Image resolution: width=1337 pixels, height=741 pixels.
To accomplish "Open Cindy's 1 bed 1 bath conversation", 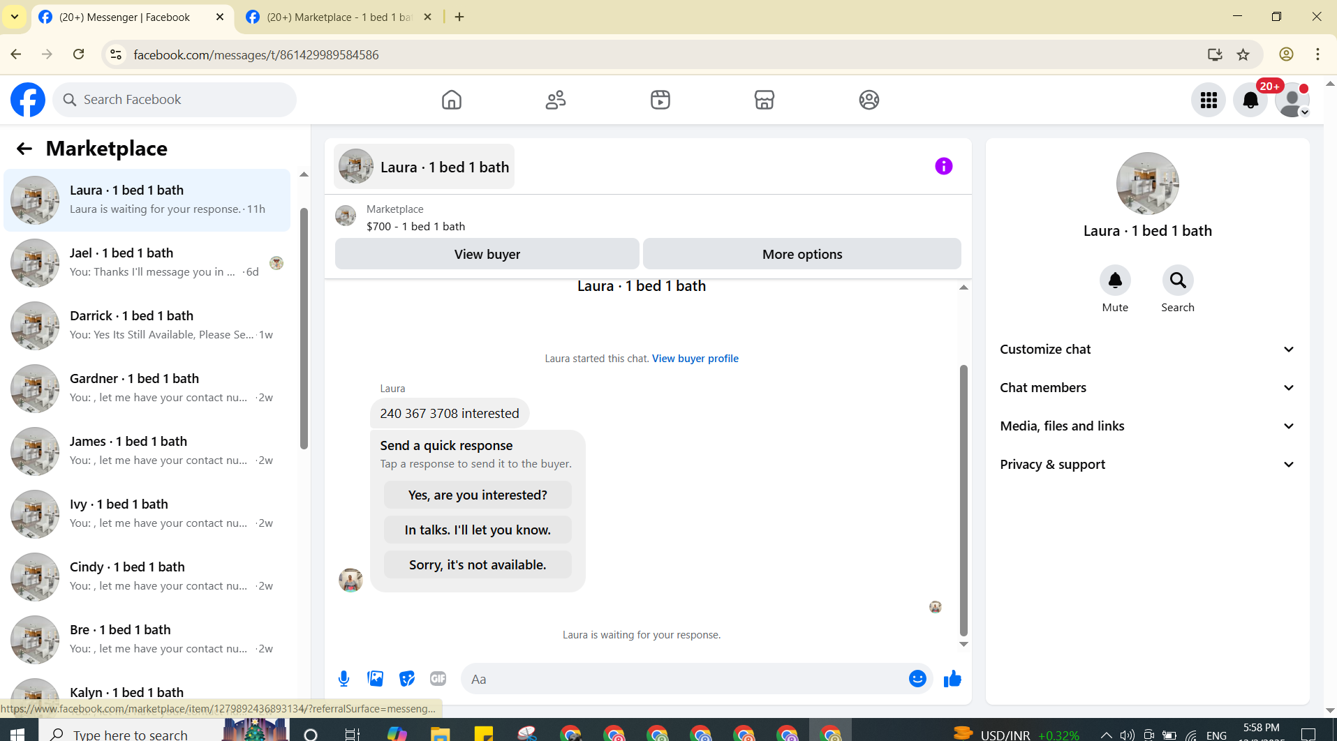I will 147,577.
